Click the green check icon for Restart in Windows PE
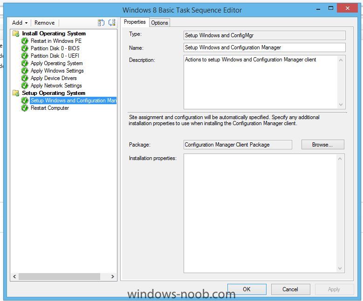This screenshot has height=301, width=363. click(x=25, y=41)
